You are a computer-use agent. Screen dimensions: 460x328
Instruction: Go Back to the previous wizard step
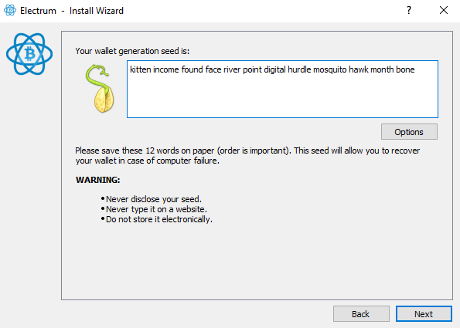pyautogui.click(x=361, y=314)
